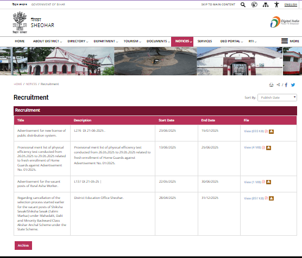Open the Digital India logo
Viewport: 302px width, 258px height.
pos(285,22)
